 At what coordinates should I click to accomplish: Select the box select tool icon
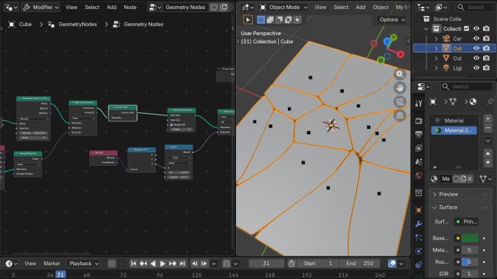pos(249,20)
